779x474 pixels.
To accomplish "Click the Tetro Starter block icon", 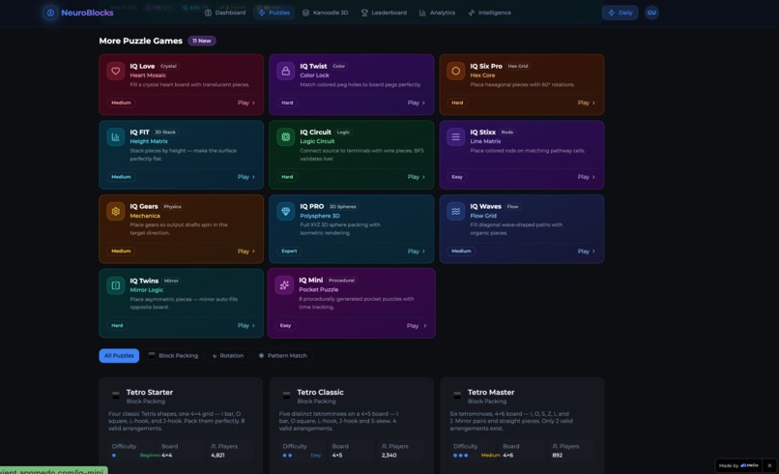I will pyautogui.click(x=116, y=395).
